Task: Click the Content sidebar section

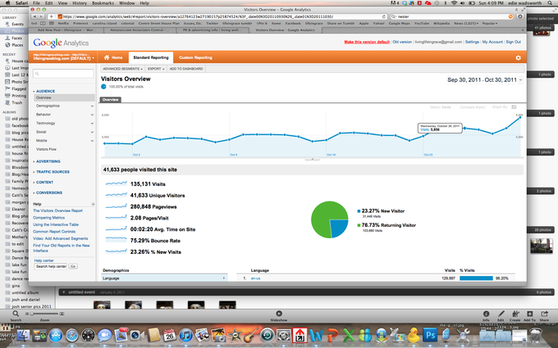Action: pyautogui.click(x=44, y=182)
